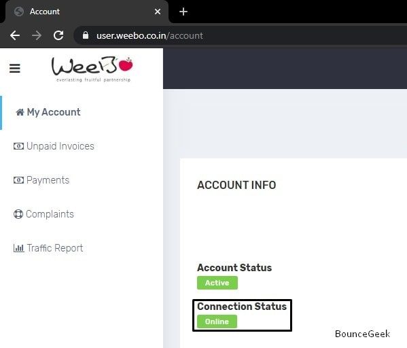This screenshot has width=407, height=348.
Task: Click lifebuoy icon beside Complaints
Action: [18, 214]
